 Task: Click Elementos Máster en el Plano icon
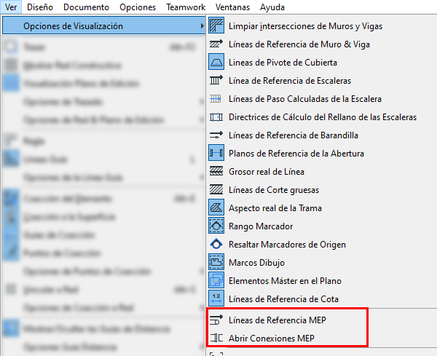(x=216, y=280)
